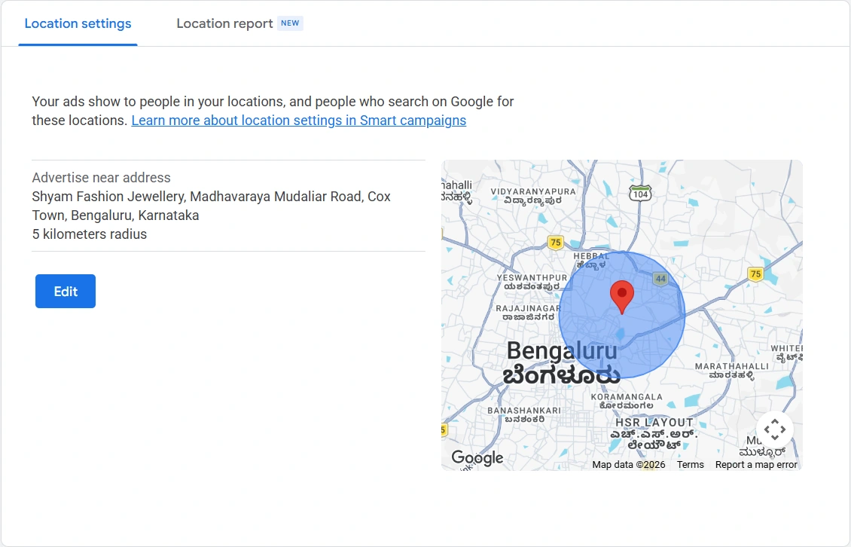Click the Shyam Fashion Jewellery address text
851x547 pixels.
[x=211, y=206]
